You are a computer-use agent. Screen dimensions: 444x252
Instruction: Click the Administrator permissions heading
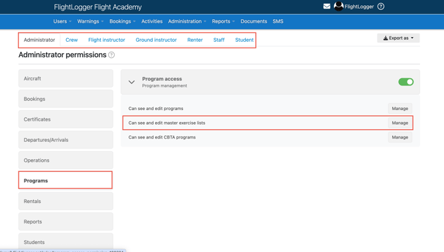pos(62,54)
